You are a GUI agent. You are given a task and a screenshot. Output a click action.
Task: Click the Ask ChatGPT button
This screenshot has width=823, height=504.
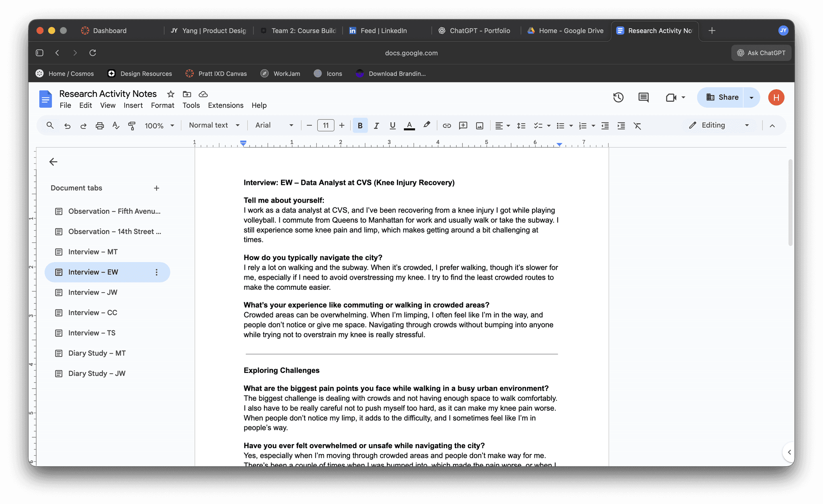point(761,53)
